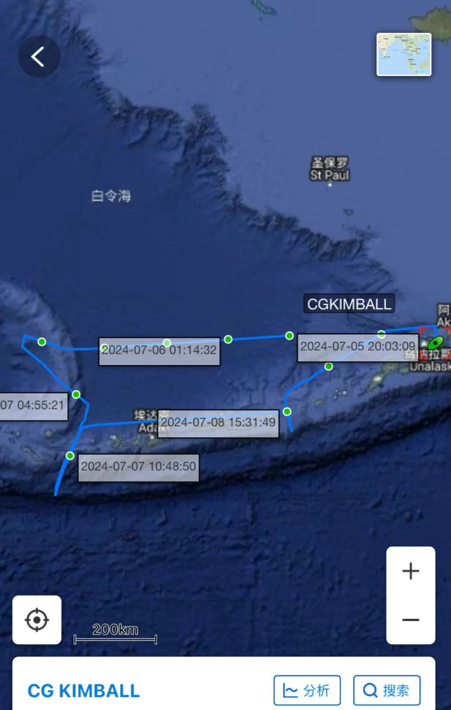Click the St Paul place label
Viewport: 451px width, 710px height.
329,169
